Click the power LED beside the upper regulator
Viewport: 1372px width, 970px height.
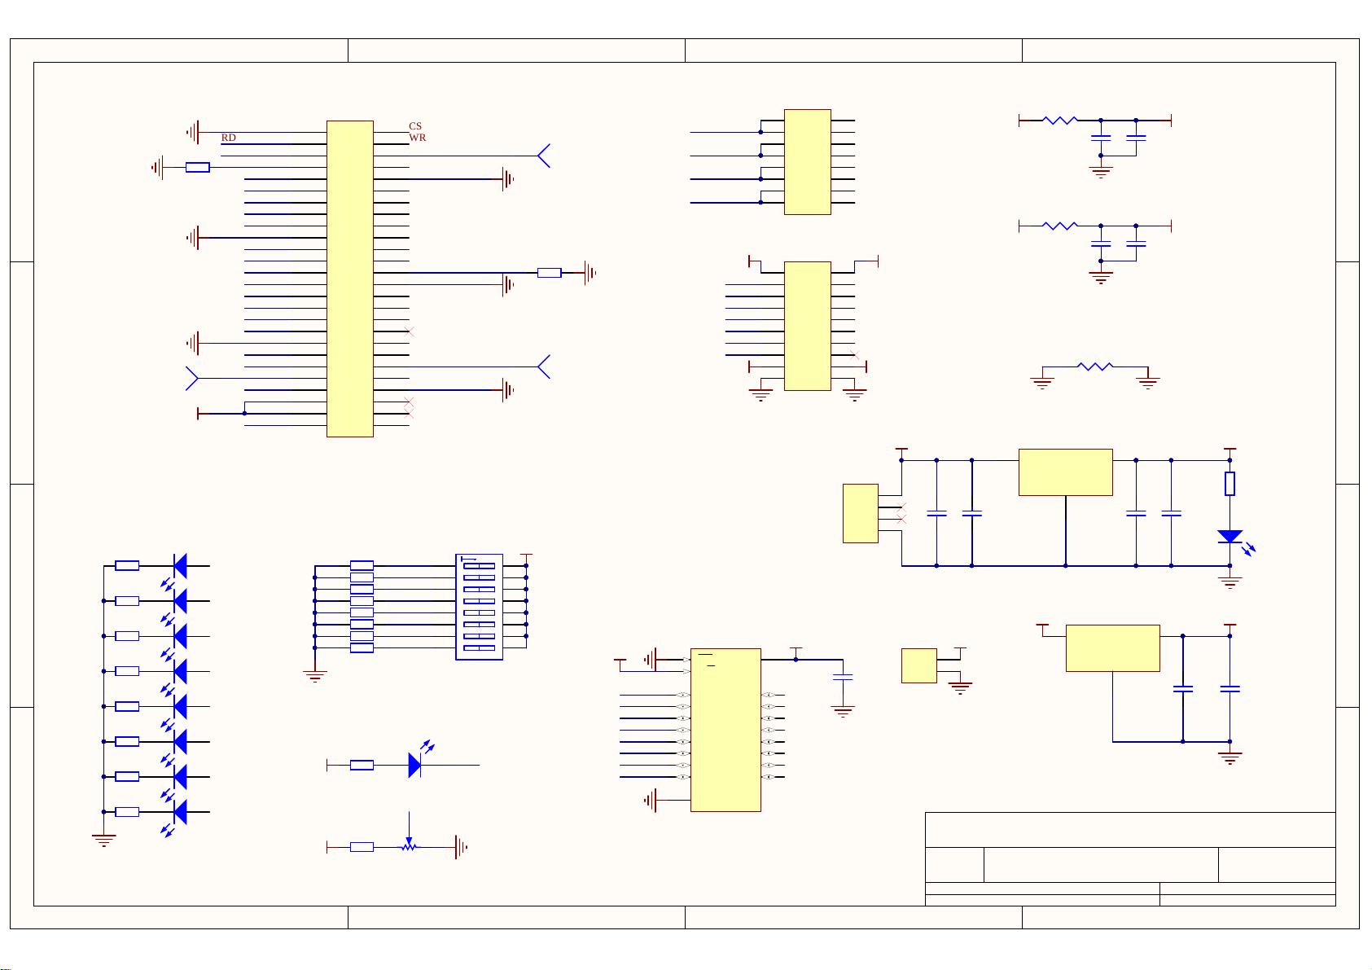[x=1230, y=537]
